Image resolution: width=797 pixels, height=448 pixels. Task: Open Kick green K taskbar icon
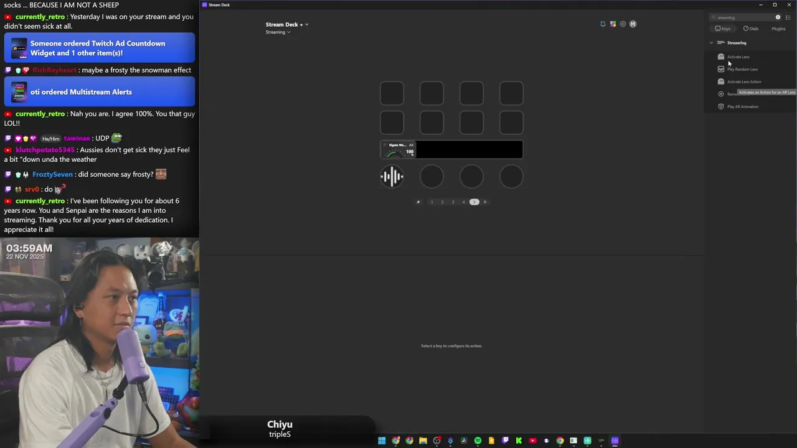519,441
